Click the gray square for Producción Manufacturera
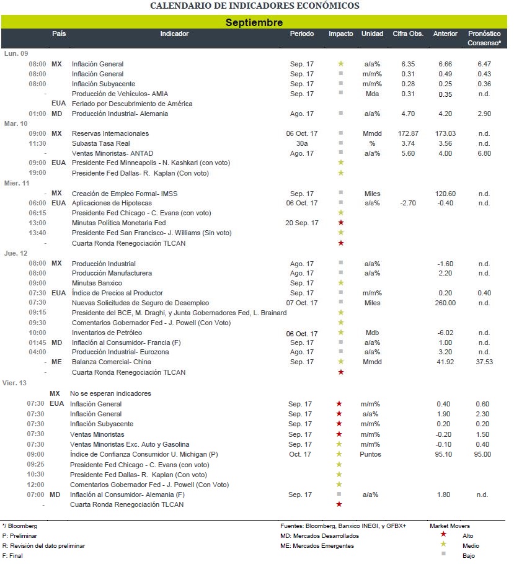Viewport: 514px width, 564px height. pyautogui.click(x=341, y=272)
